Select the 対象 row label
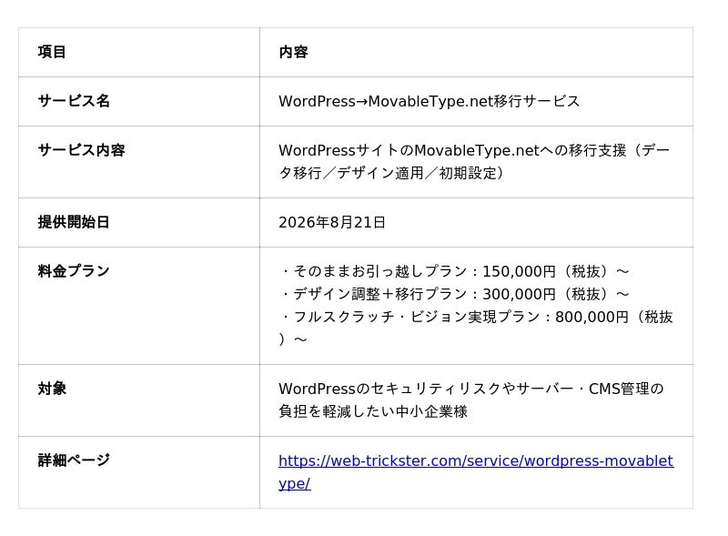 click(52, 389)
